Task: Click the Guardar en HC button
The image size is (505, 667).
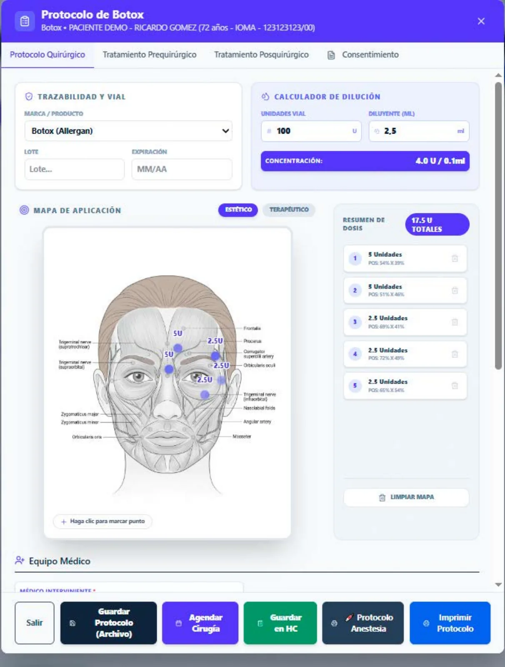Action: [x=280, y=623]
